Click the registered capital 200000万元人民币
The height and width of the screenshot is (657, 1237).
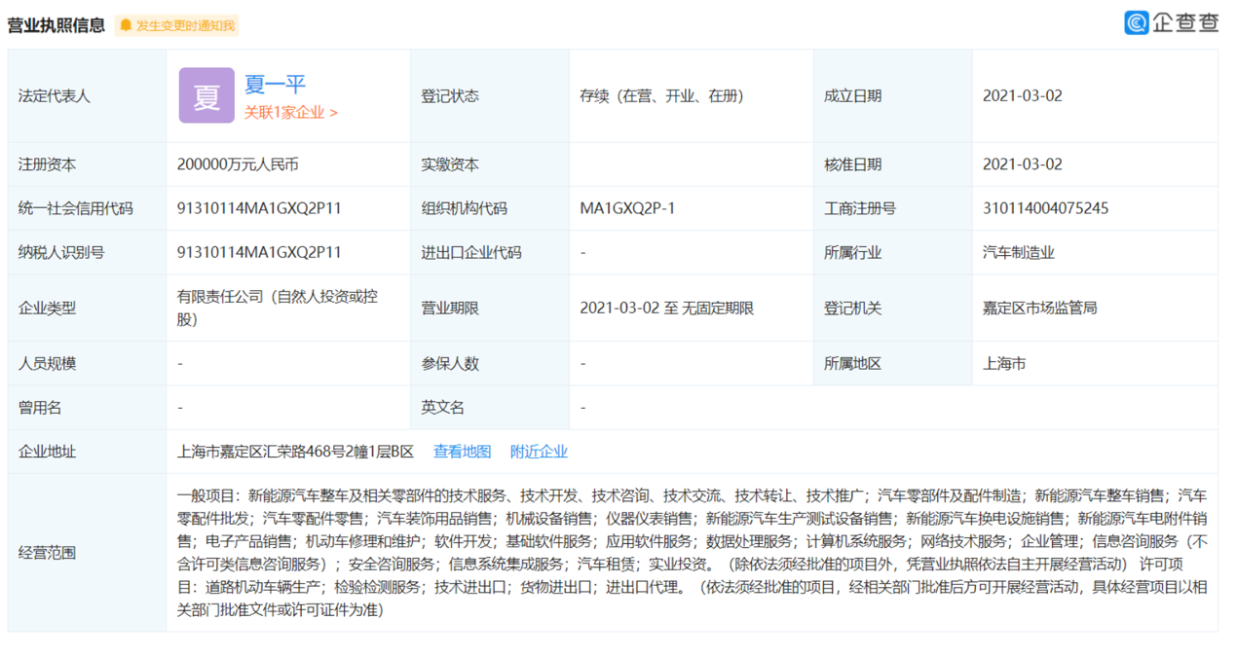pos(238,164)
